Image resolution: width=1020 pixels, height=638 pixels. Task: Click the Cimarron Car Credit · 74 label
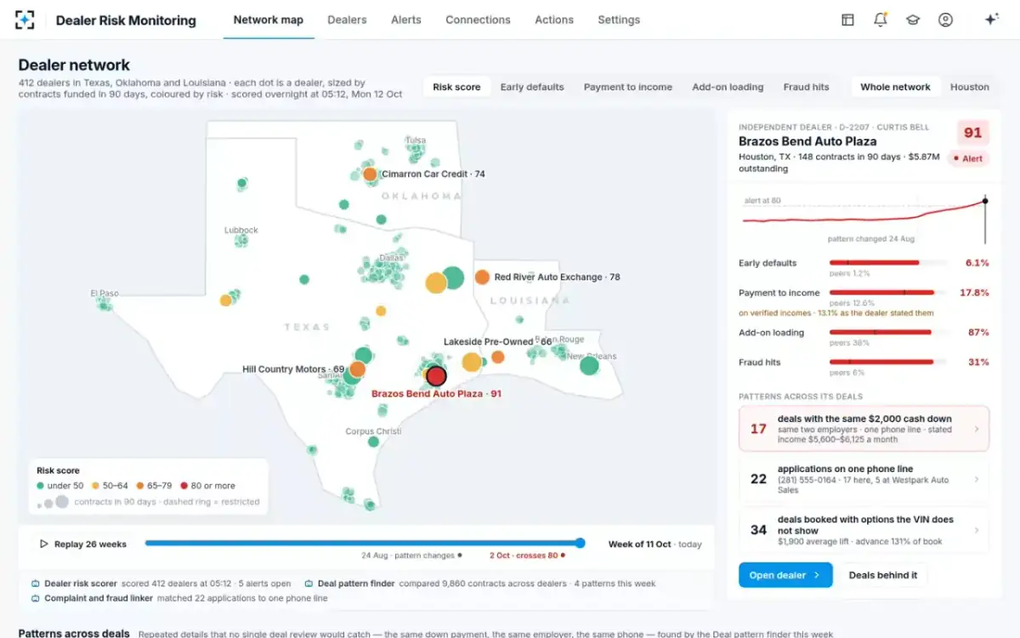point(433,174)
